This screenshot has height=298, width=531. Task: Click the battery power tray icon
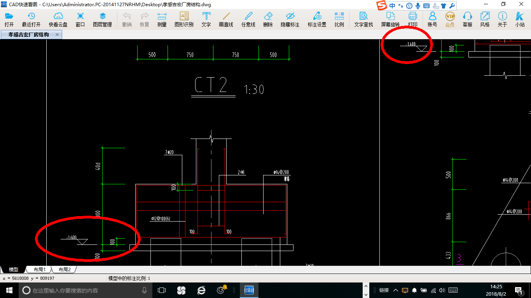pyautogui.click(x=424, y=290)
